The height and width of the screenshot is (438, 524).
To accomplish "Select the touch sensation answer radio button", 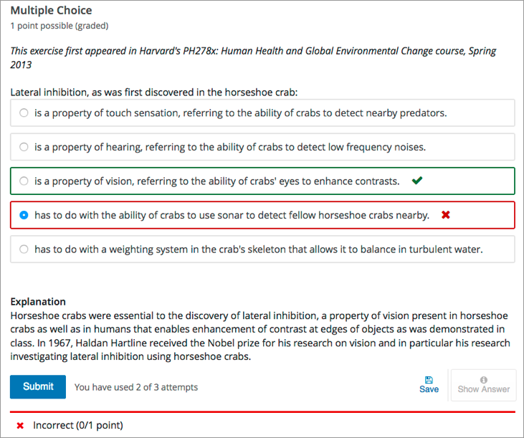I will 24,113.
